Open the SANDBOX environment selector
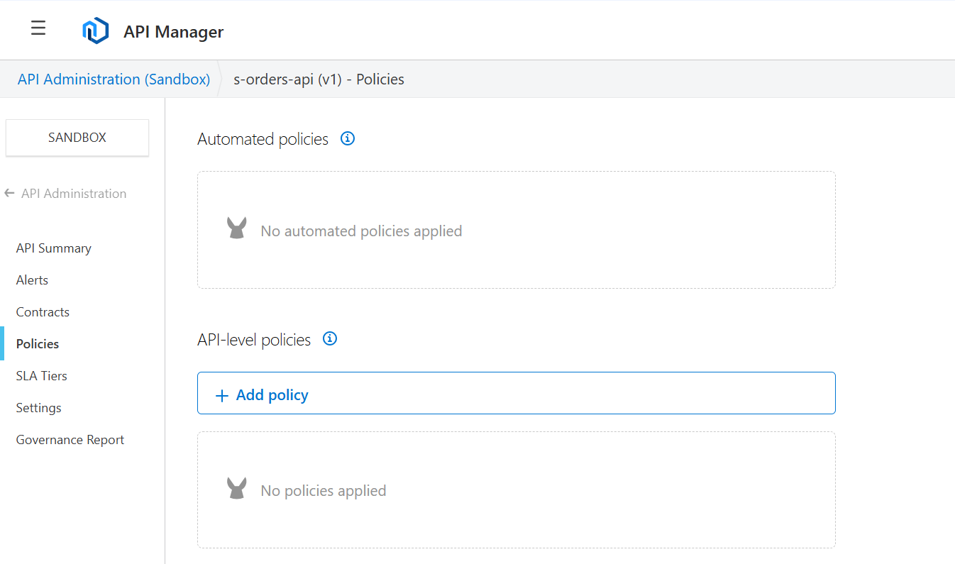Viewport: 955px width, 564px height. [x=77, y=138]
